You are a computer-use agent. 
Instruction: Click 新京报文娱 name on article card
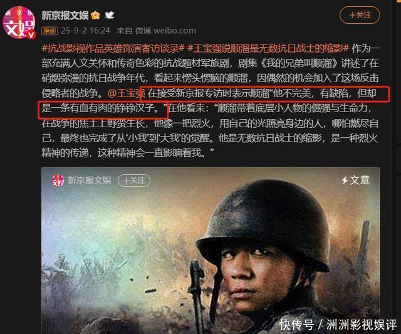(x=89, y=180)
